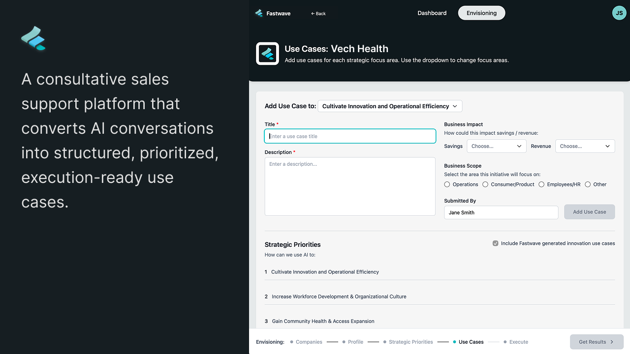Image resolution: width=630 pixels, height=354 pixels.
Task: Pick the Other business scope option
Action: coord(588,184)
